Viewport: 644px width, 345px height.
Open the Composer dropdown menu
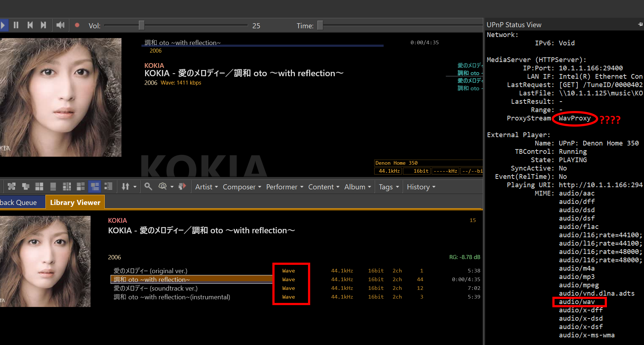[x=242, y=187]
